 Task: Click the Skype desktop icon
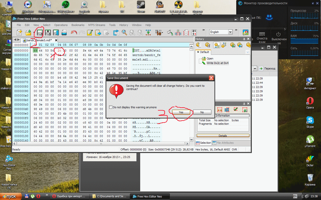310,122
